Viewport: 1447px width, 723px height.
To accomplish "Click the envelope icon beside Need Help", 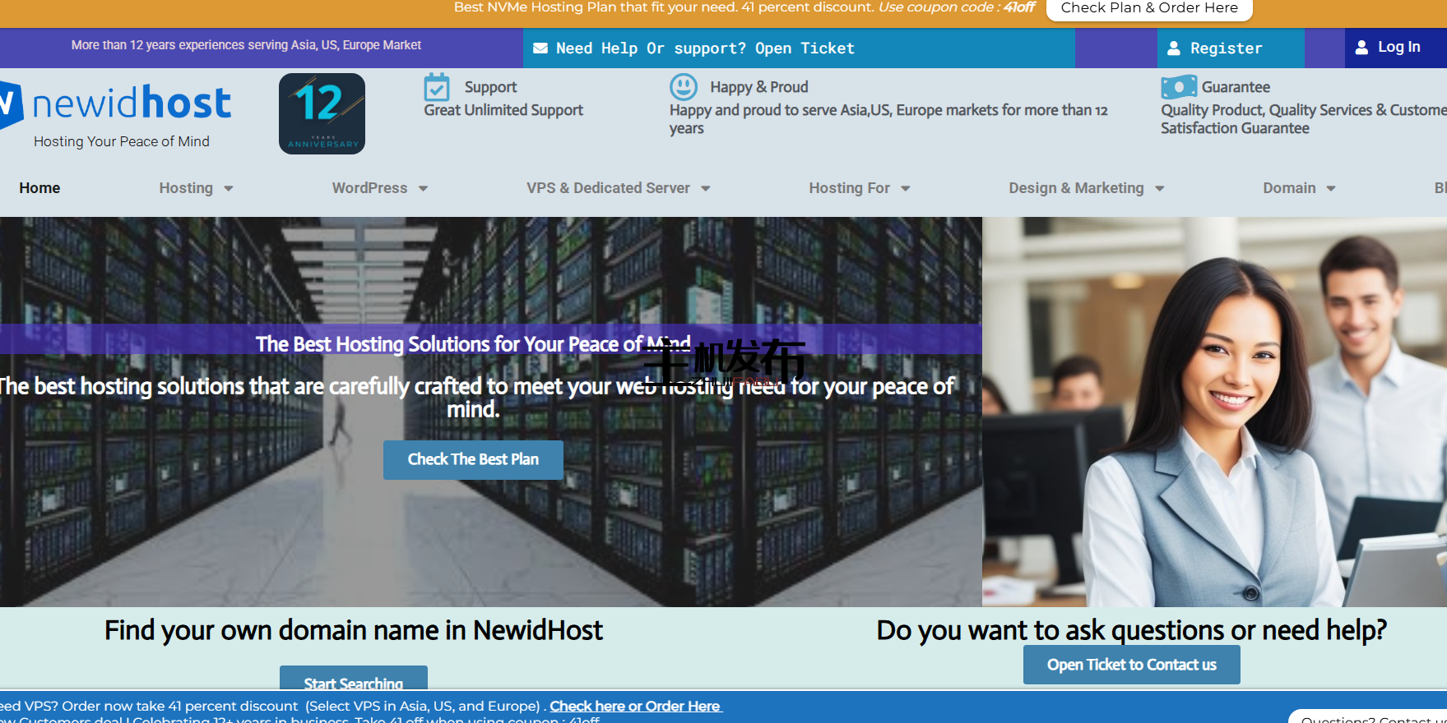I will point(540,48).
